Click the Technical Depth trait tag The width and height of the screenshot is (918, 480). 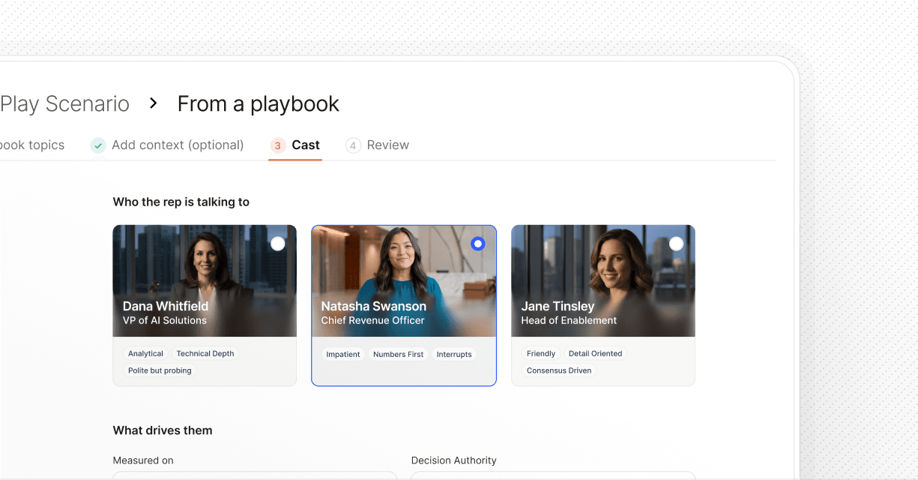pyautogui.click(x=205, y=353)
